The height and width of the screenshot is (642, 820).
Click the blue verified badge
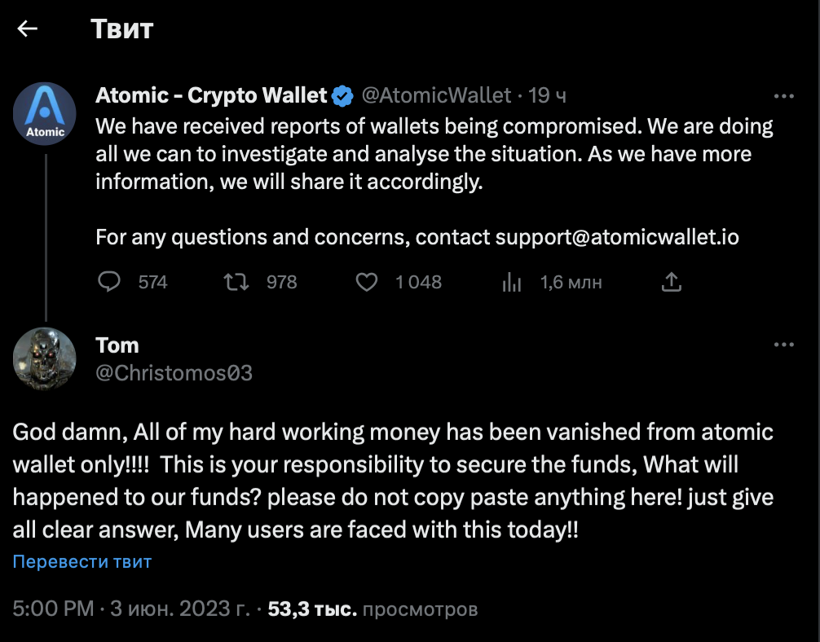point(342,96)
